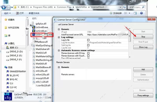
Task: Click 打开 in the Explorer toolbar
Action: click(x=20, y=13)
